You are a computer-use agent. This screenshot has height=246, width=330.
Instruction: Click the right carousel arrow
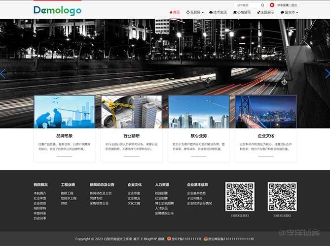[327, 74]
